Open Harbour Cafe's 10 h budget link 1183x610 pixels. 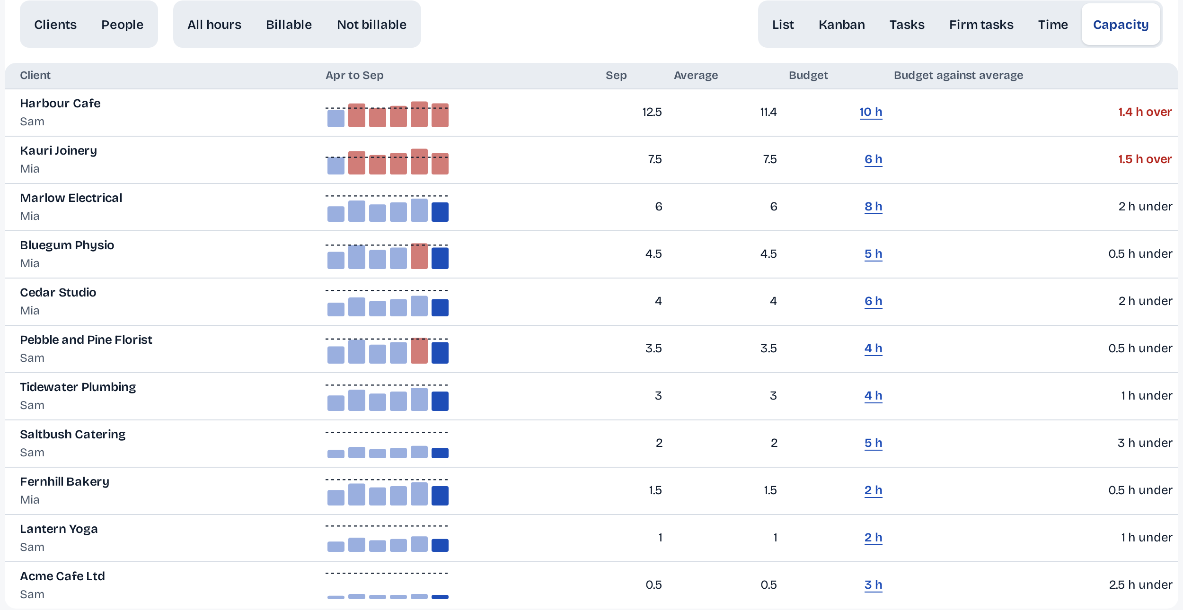(871, 112)
